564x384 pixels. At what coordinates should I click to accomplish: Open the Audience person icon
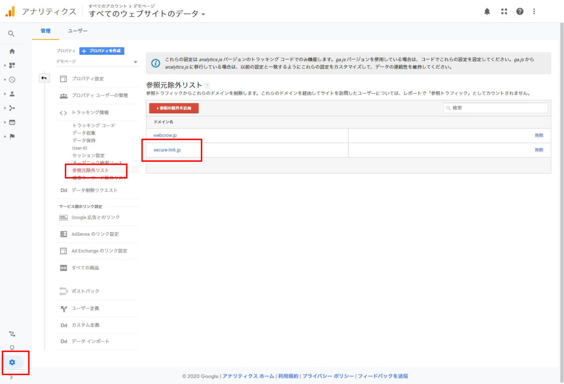[x=12, y=94]
